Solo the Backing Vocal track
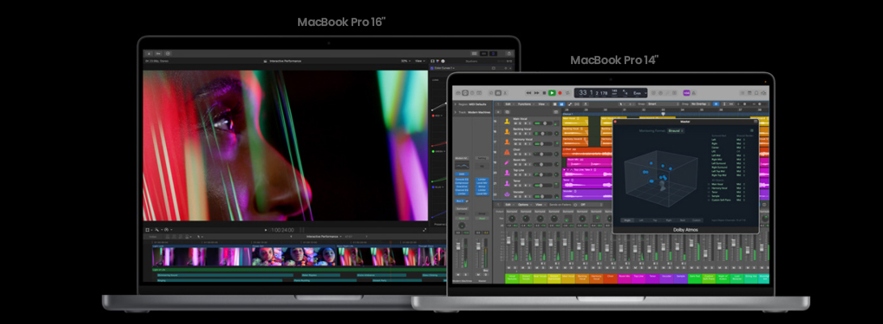The image size is (883, 324). [520, 134]
